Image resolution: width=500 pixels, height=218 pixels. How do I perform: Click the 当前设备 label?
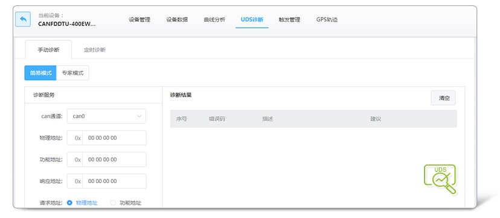pyautogui.click(x=51, y=15)
